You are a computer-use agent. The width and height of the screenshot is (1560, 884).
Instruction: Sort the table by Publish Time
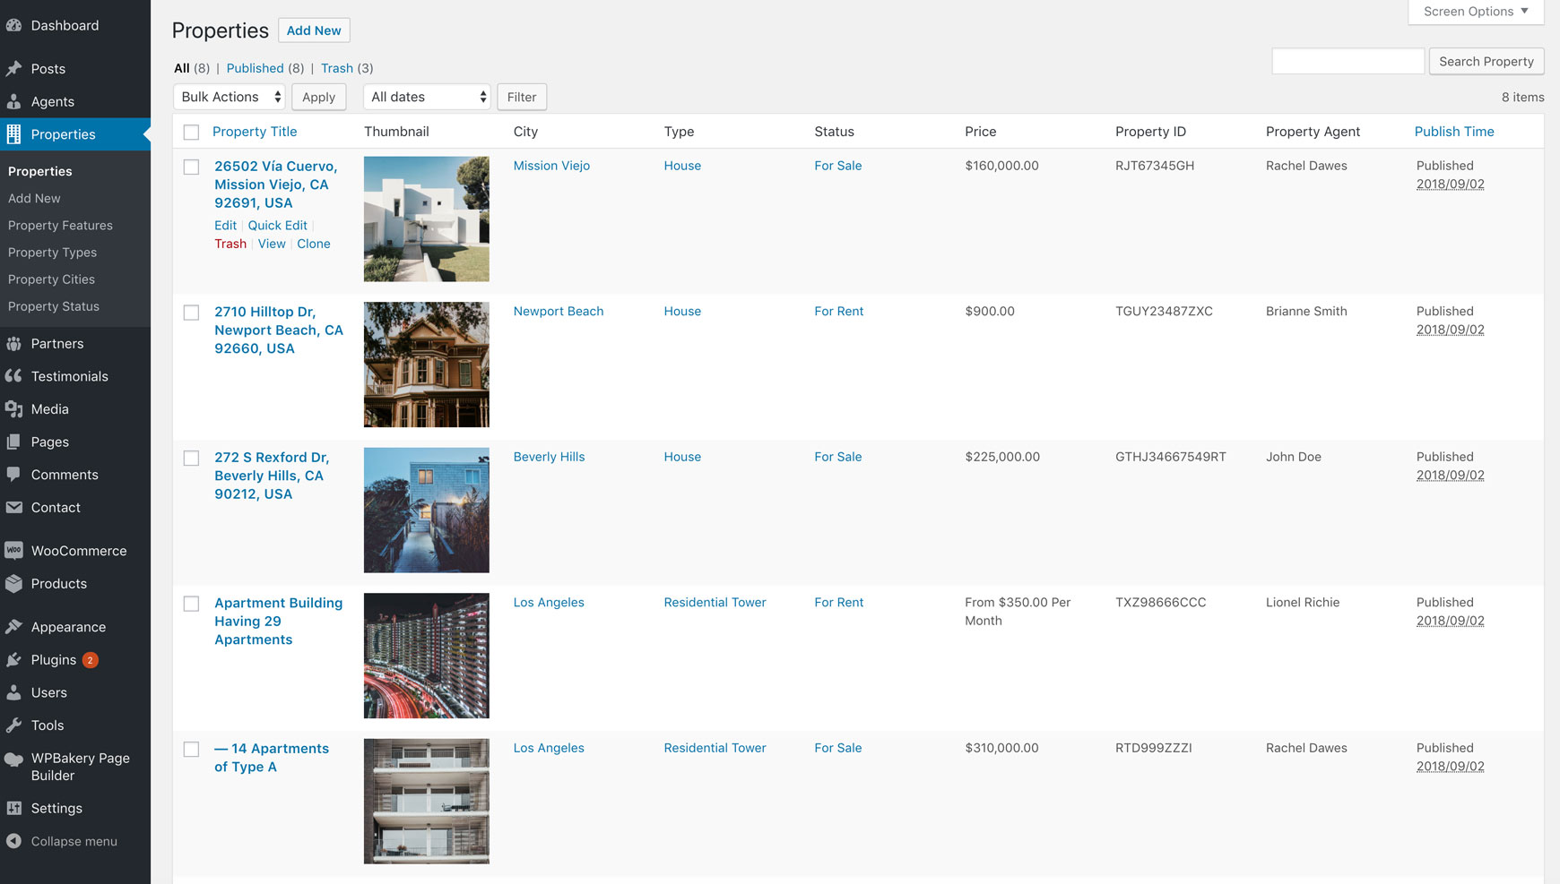pos(1454,132)
